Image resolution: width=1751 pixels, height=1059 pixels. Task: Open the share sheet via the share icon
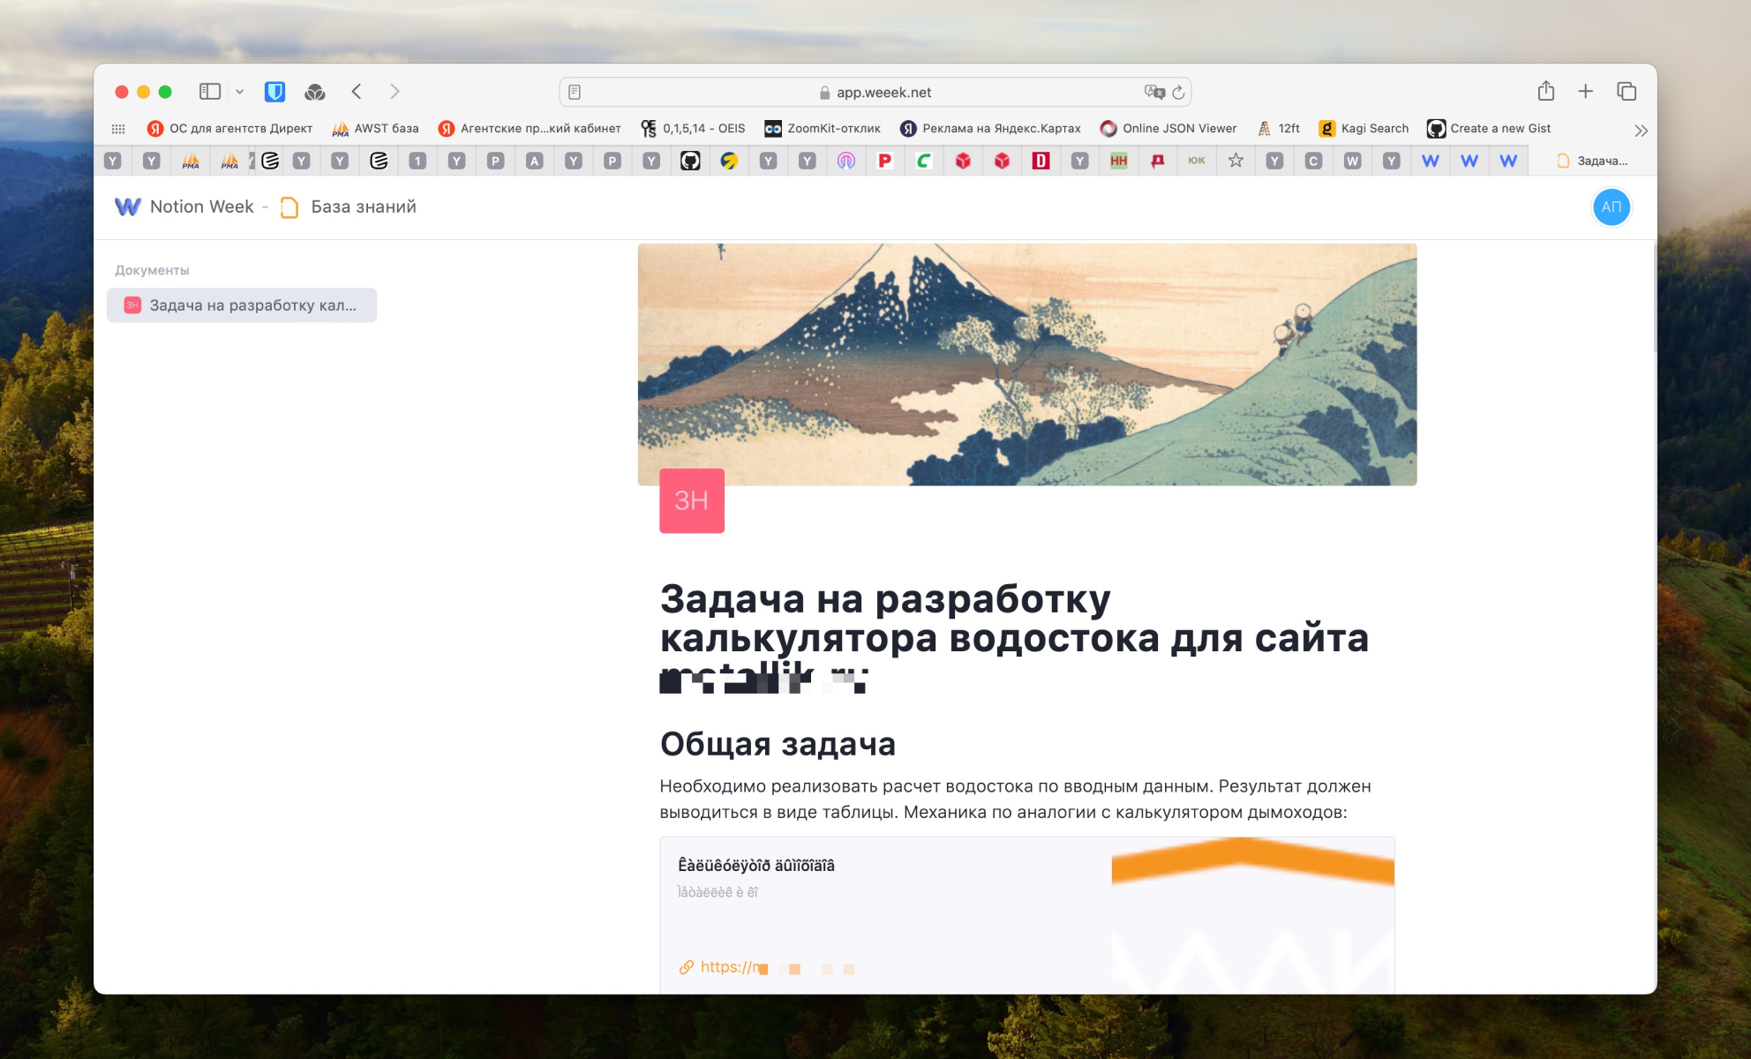click(1546, 91)
